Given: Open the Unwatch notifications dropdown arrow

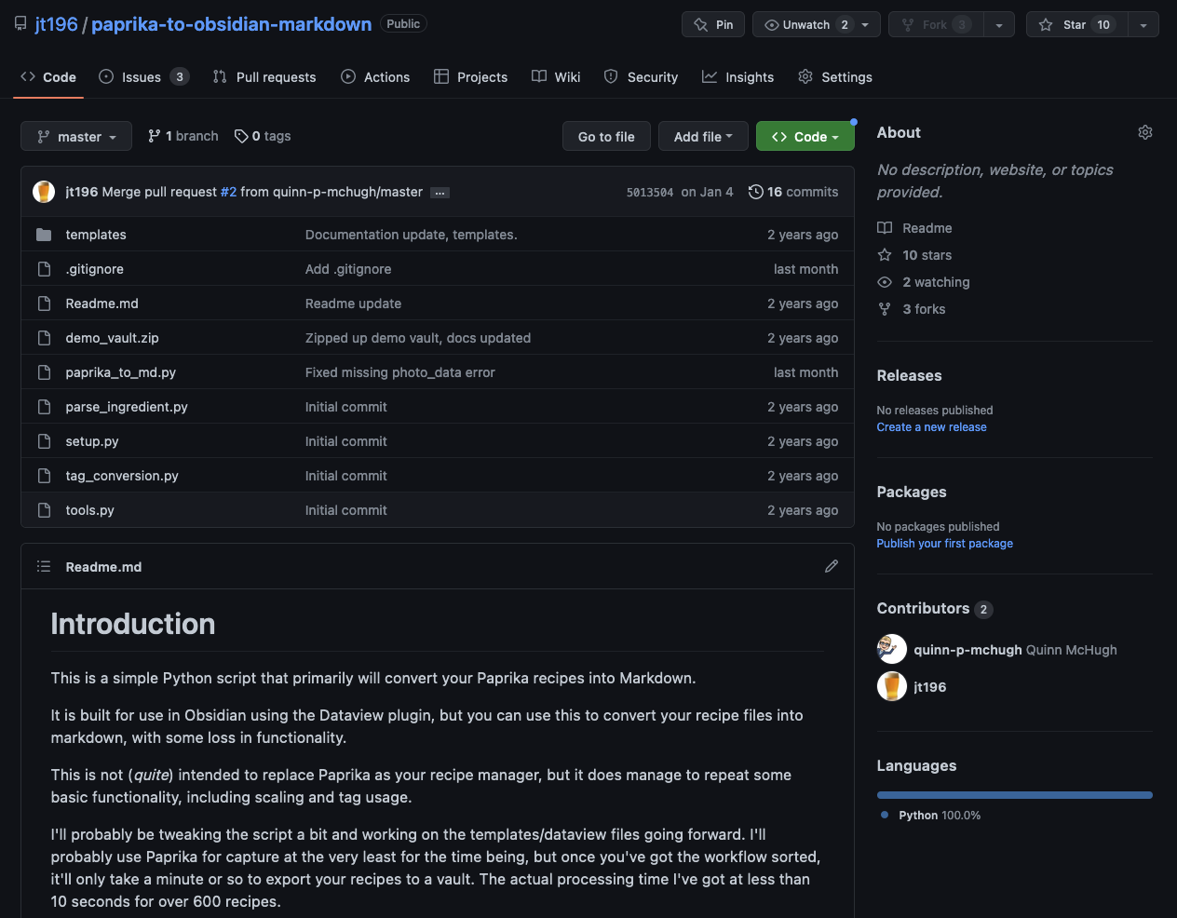Looking at the screenshot, I should coord(866,24).
